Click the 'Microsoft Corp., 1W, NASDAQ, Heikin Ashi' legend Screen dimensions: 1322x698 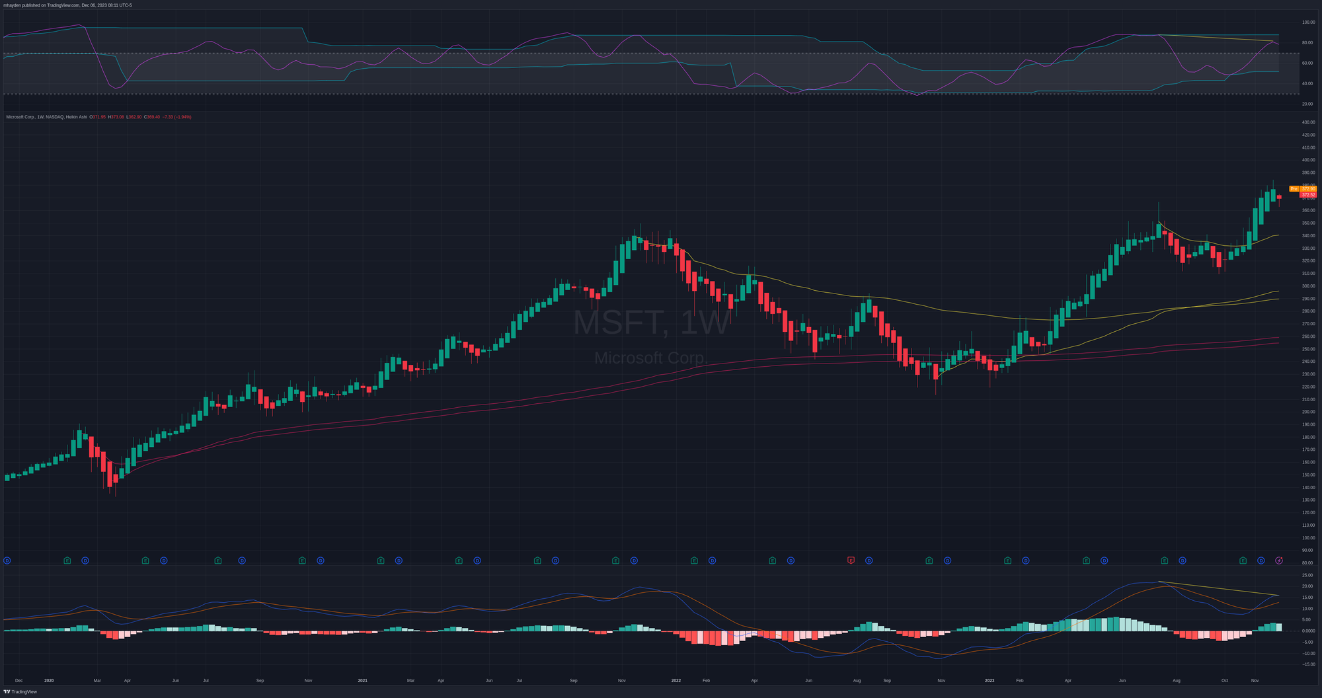click(x=46, y=117)
